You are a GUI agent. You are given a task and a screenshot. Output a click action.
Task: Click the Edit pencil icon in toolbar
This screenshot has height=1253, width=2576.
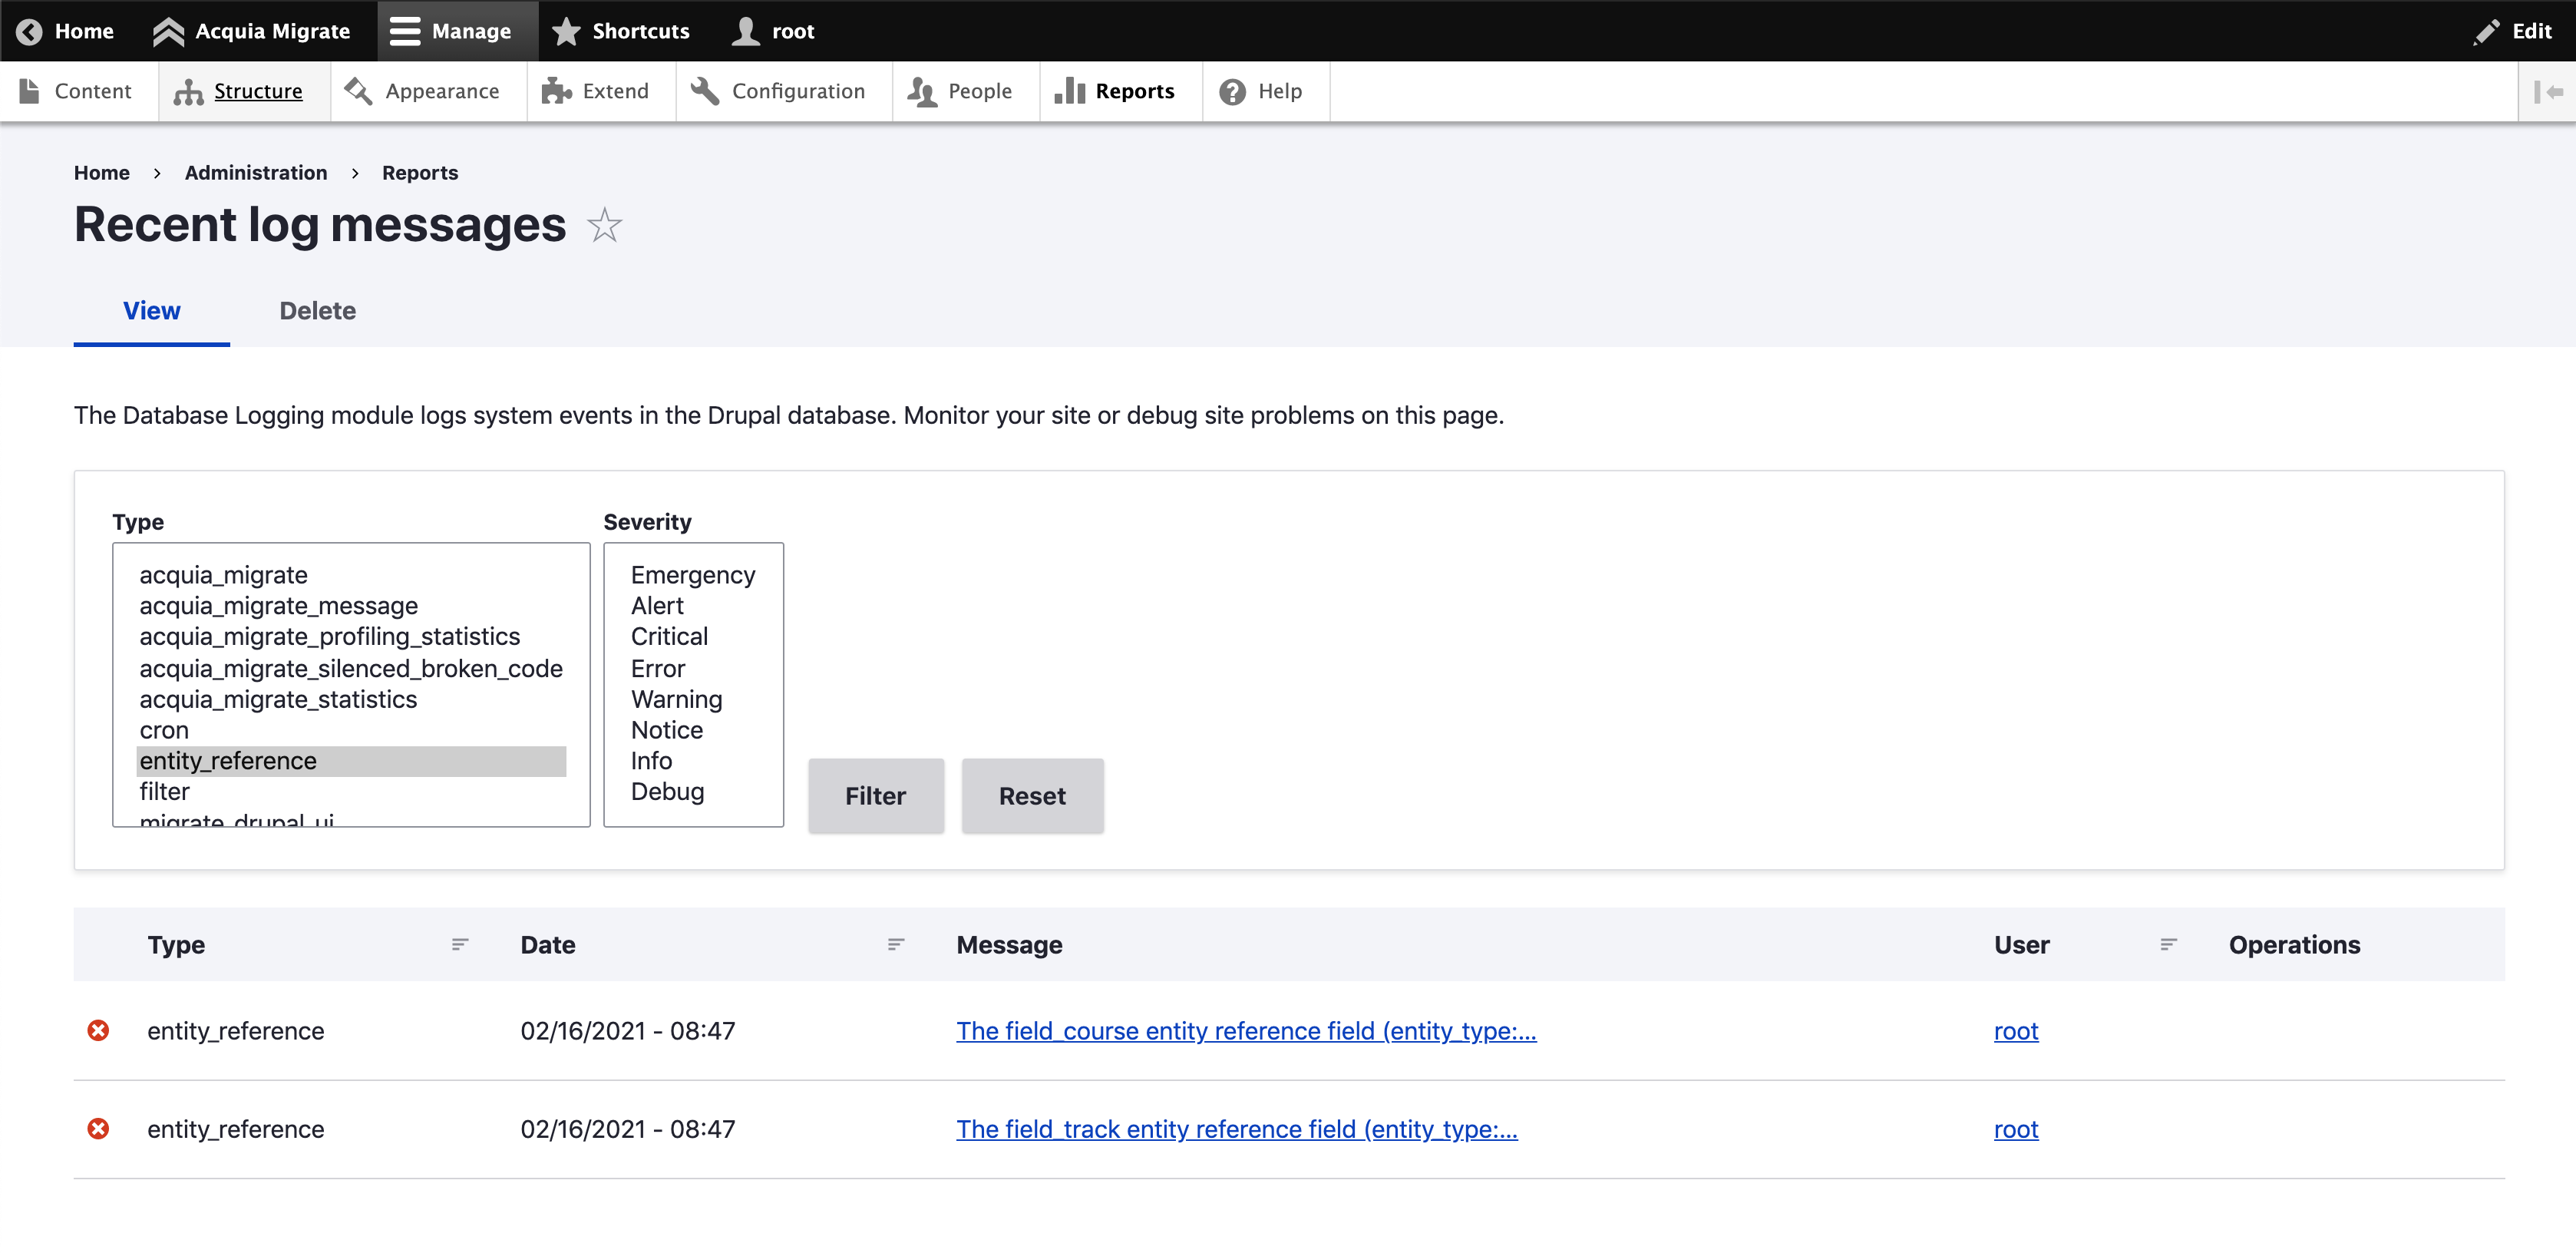point(2486,31)
